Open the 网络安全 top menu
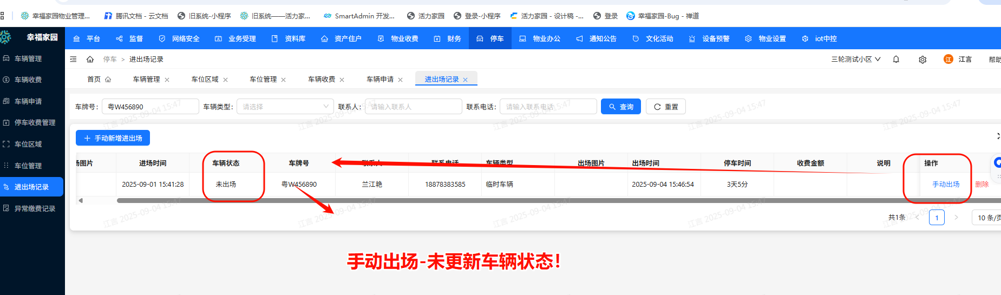The height and width of the screenshot is (295, 1001). (179, 38)
